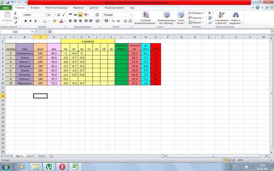Click the Формат button in Ячейки group
Screen dimensions: 274x171
tap(197, 22)
